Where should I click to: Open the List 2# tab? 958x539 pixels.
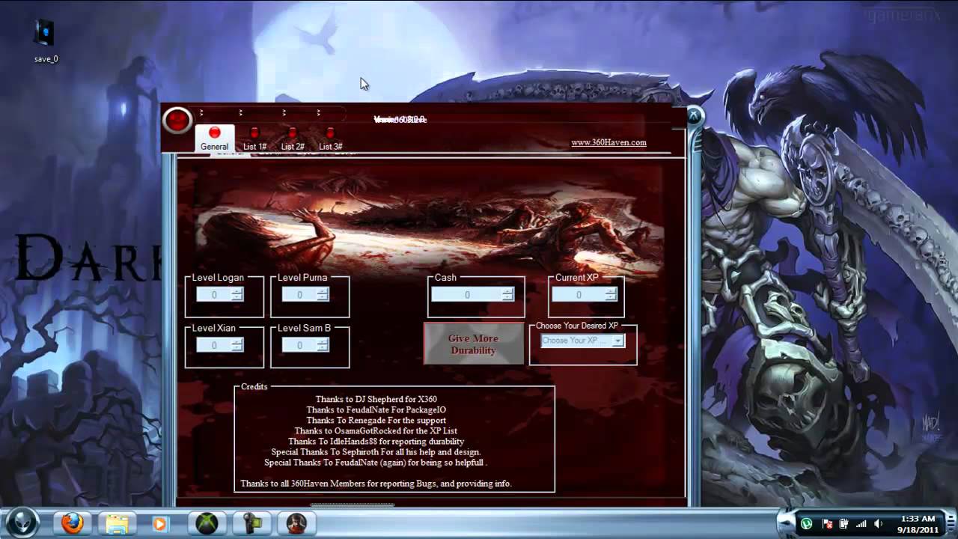tap(293, 139)
